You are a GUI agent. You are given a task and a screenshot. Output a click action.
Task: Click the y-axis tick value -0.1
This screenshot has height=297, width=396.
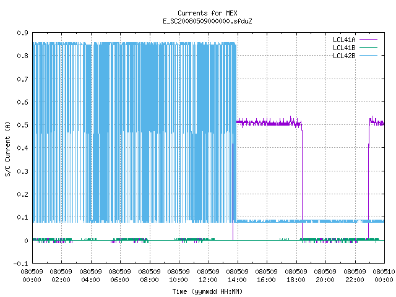point(20,264)
